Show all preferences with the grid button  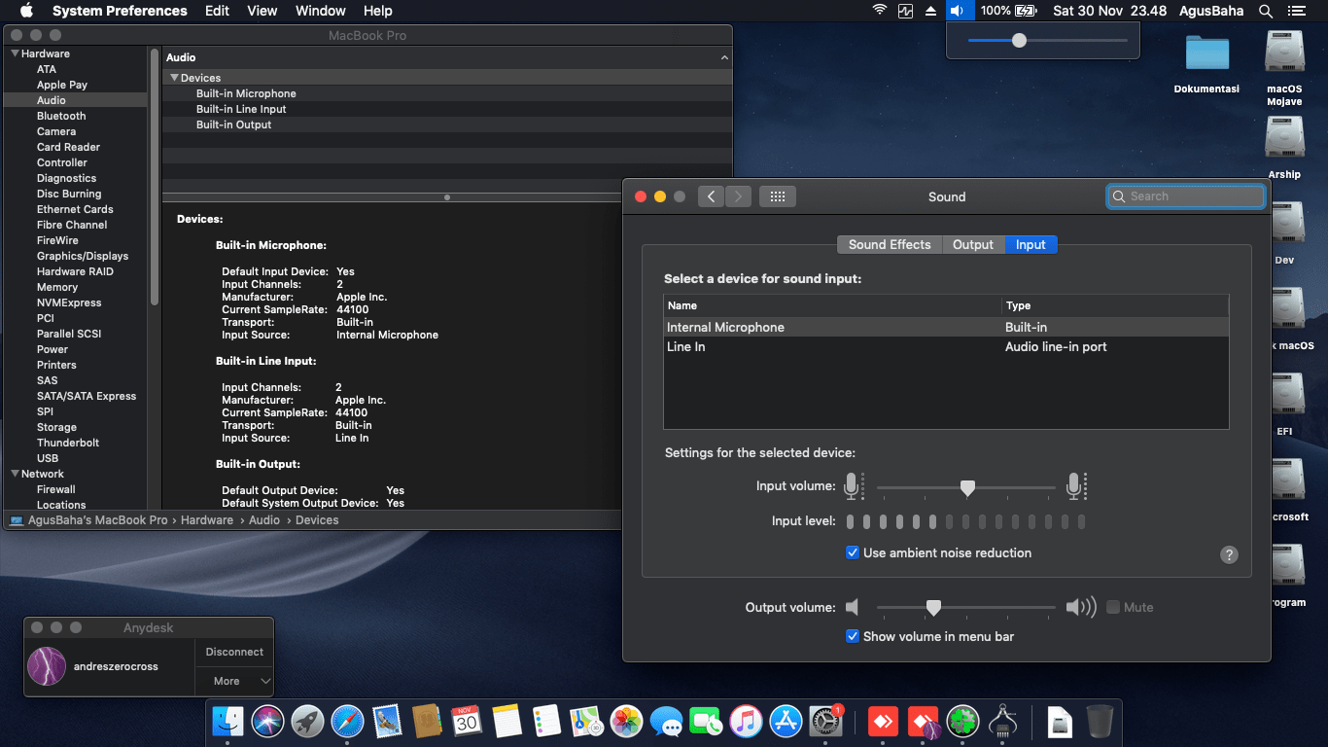(x=778, y=196)
